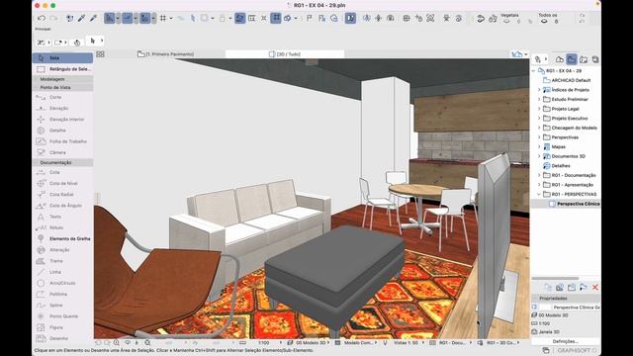Expand the Estudo Preliminar folder
Viewport: 633px width, 356px height.
539,99
